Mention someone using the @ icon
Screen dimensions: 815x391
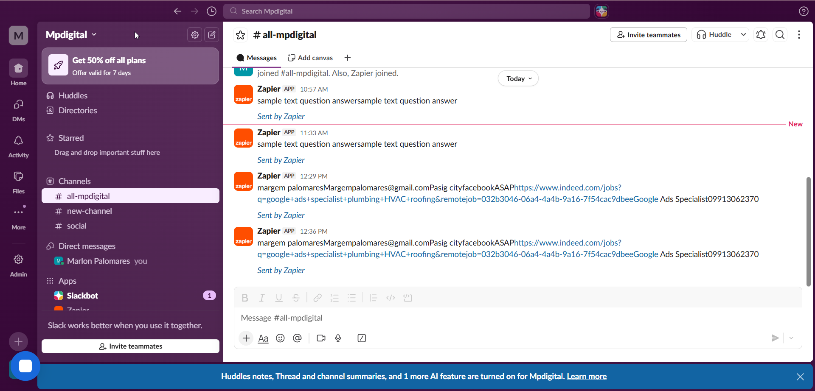[297, 338]
